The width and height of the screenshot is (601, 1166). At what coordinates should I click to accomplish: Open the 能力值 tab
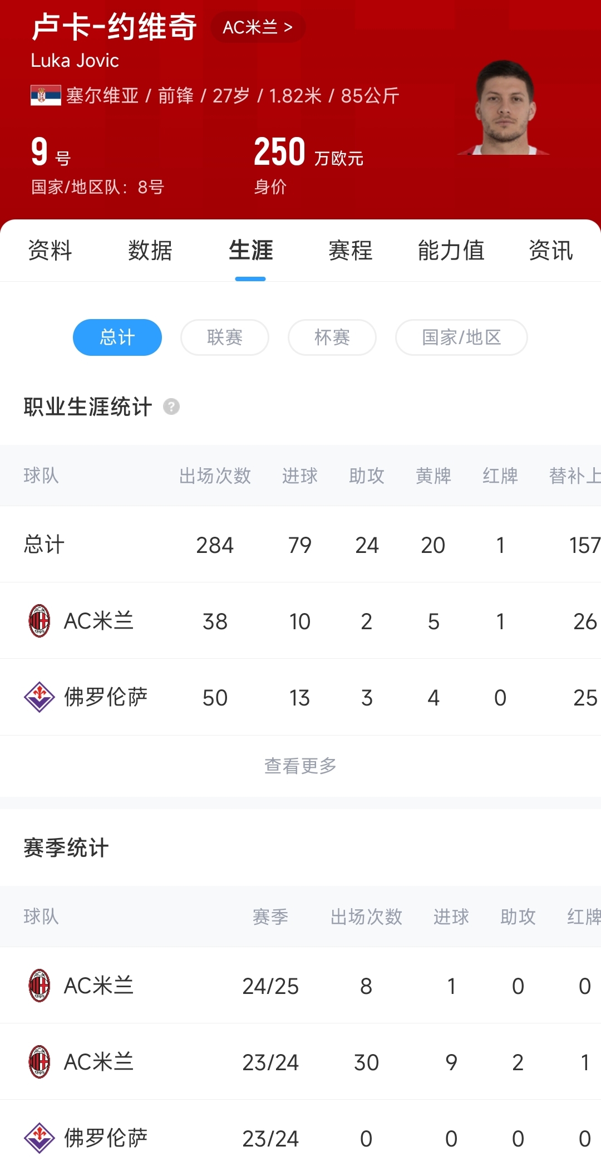click(x=451, y=251)
